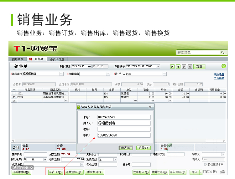Go to the first record navigation button

tap(172, 67)
